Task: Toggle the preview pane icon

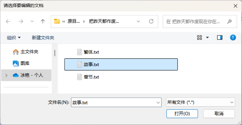Action: coord(220,38)
